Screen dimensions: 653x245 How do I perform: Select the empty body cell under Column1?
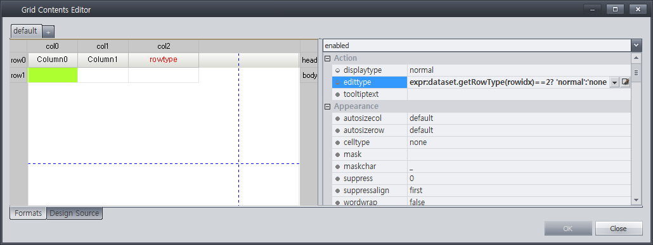pyautogui.click(x=103, y=75)
